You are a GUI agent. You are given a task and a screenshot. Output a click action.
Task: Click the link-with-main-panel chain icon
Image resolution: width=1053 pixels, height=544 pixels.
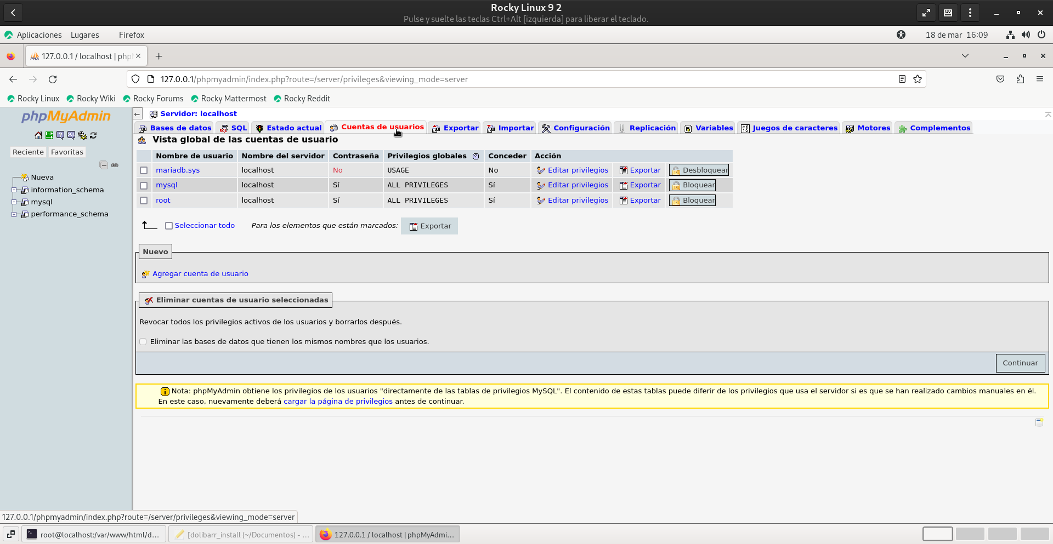coord(115,165)
